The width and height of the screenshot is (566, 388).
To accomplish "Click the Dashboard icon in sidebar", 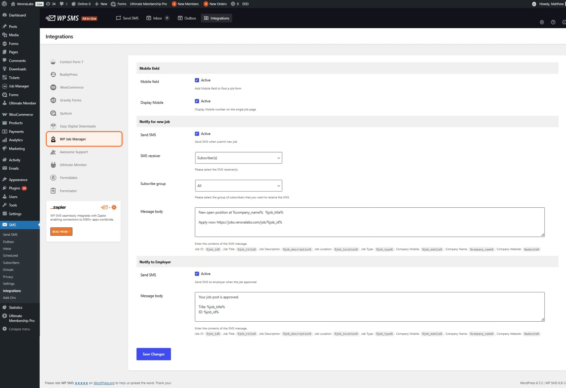I will pyautogui.click(x=5, y=15).
